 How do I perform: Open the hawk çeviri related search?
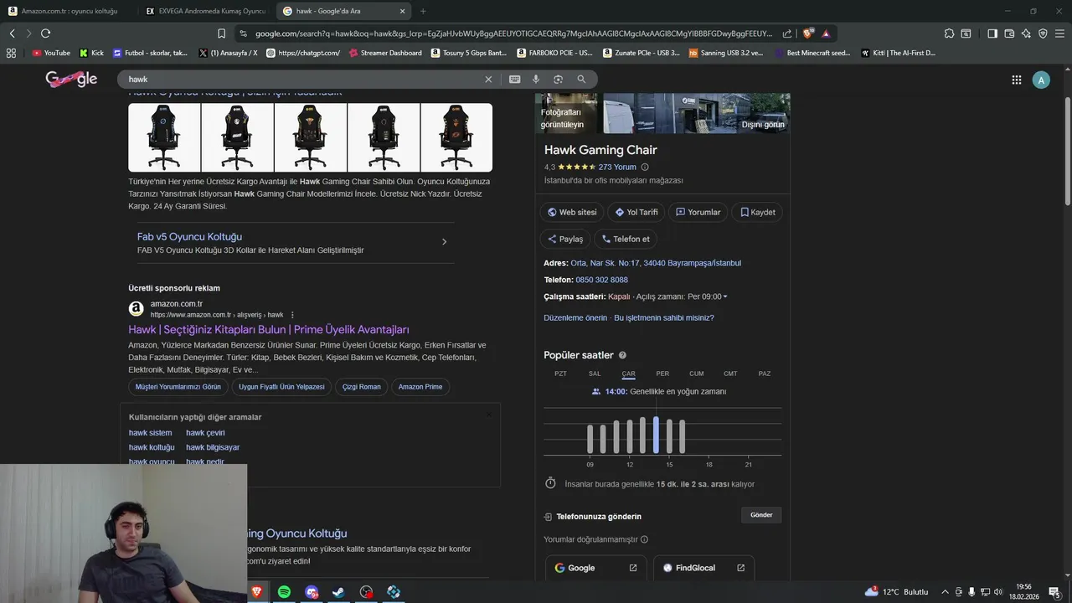(205, 433)
